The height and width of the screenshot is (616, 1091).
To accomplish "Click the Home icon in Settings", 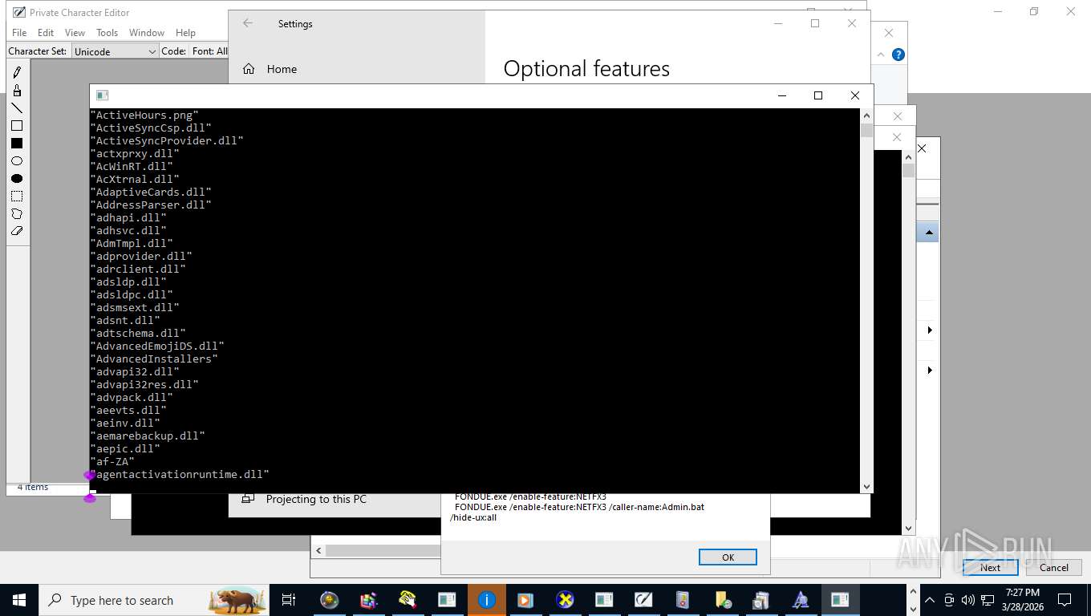I will (249, 69).
